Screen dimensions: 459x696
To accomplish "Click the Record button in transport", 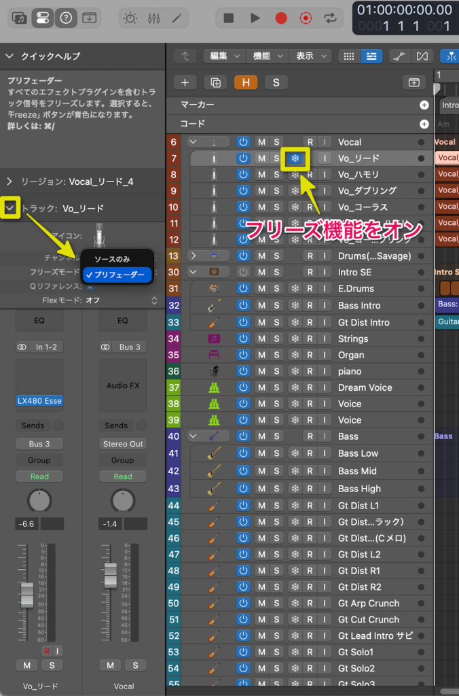I will [x=281, y=18].
